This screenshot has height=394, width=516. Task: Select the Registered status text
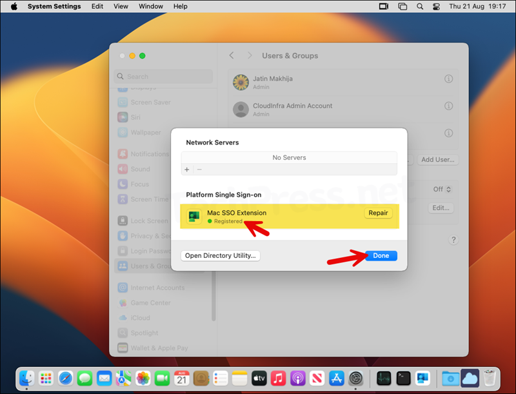pyautogui.click(x=228, y=221)
